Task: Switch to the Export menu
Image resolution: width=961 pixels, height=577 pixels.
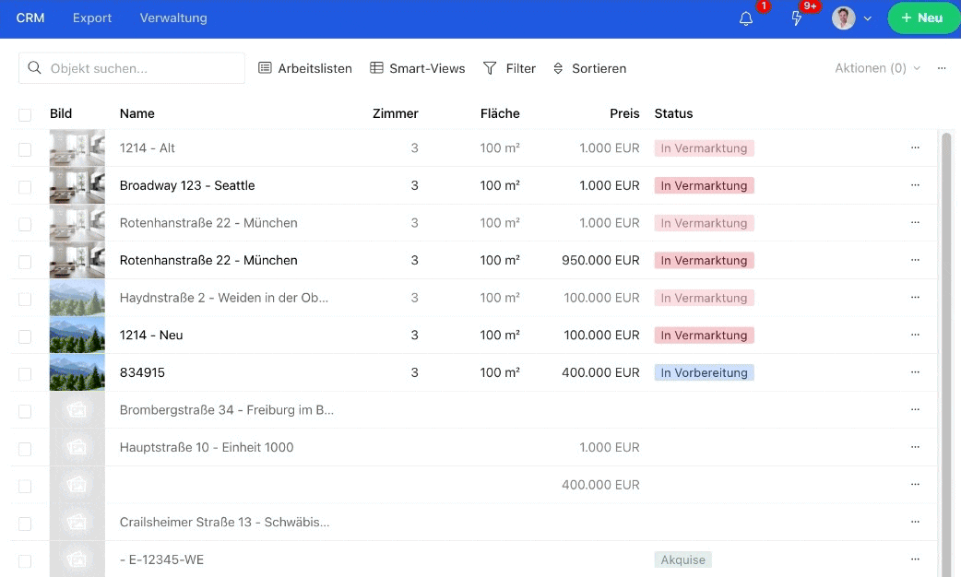Action: click(x=92, y=18)
